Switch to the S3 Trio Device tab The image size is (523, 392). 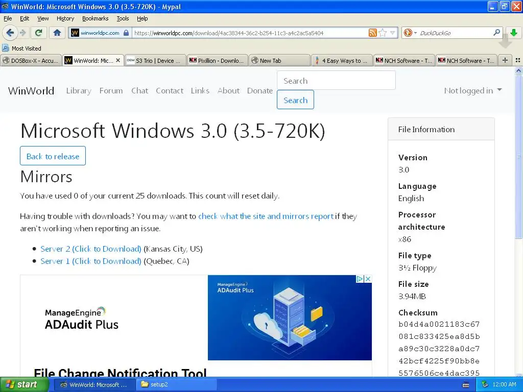(x=155, y=61)
